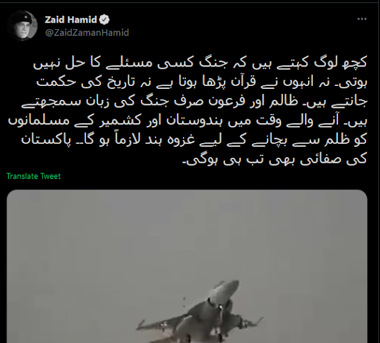This screenshot has width=380, height=343.
Task: Click the blue verified badge beside Zaid Hamid
Action: pyautogui.click(x=104, y=19)
